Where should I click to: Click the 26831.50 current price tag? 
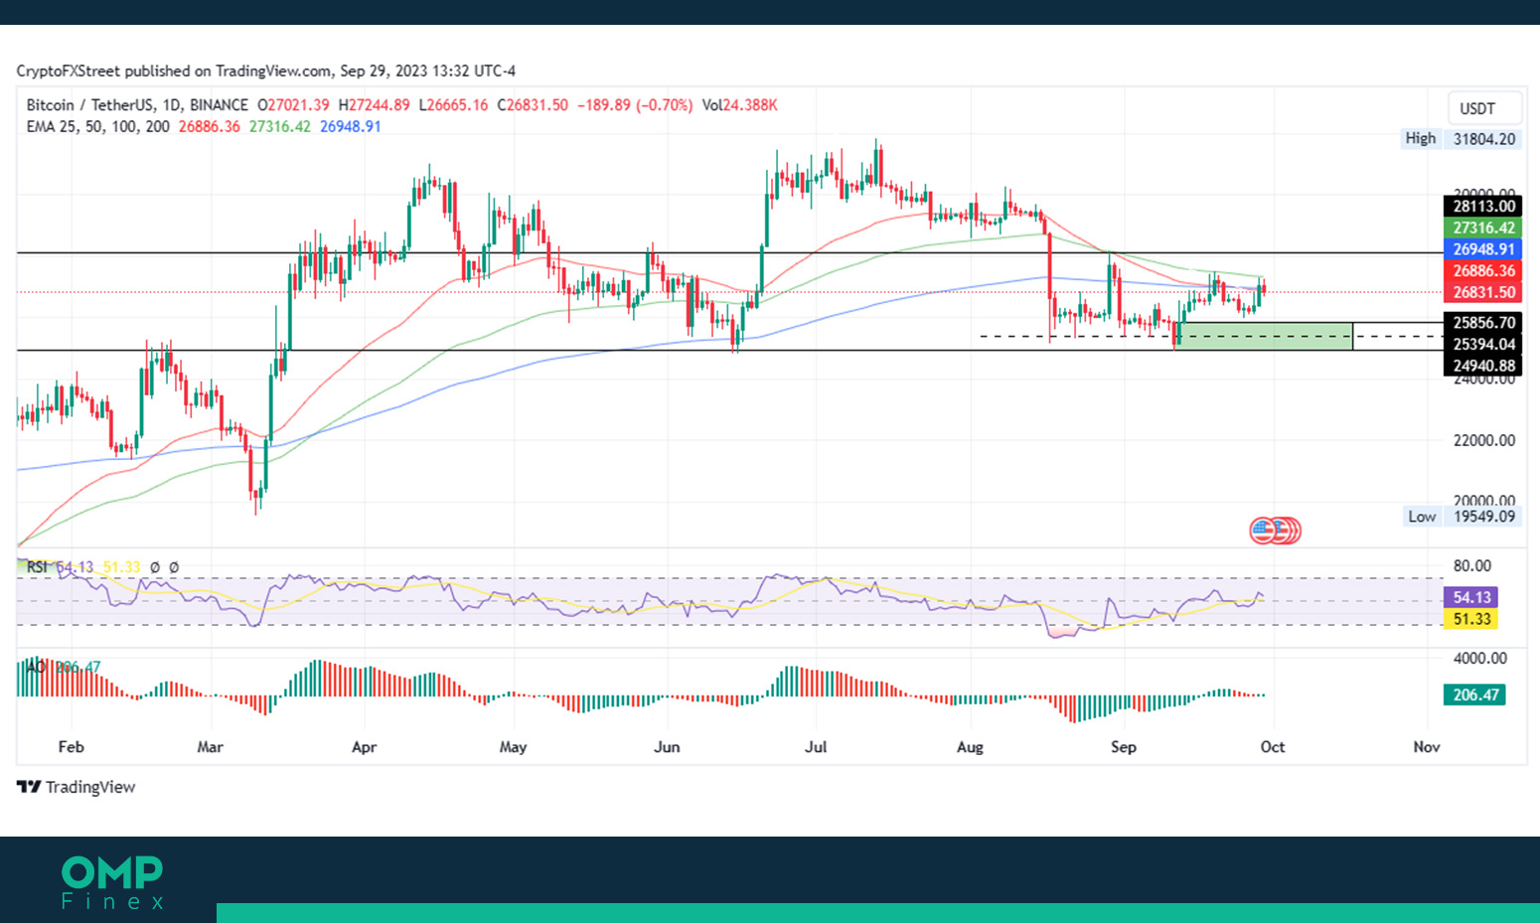(x=1482, y=292)
